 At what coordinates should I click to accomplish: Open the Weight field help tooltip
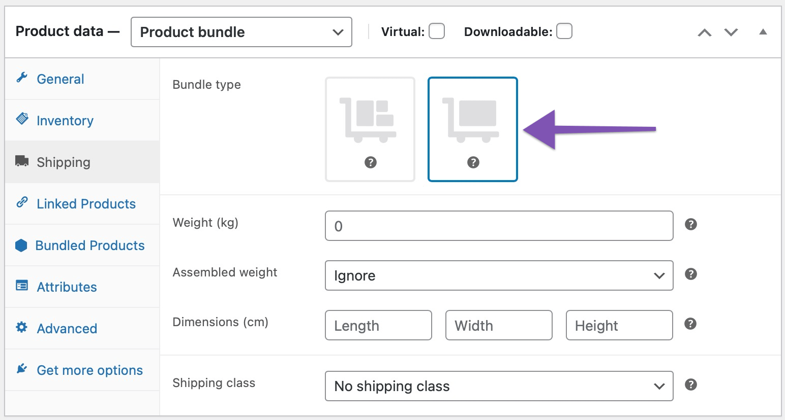click(x=690, y=224)
